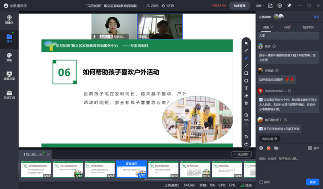Click the 我的位置 location button
This screenshot has width=323, height=189.
[x=270, y=139]
